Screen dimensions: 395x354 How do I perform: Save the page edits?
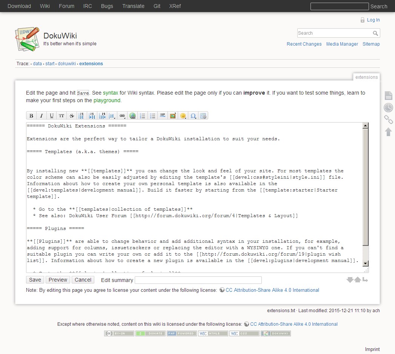pos(35,280)
